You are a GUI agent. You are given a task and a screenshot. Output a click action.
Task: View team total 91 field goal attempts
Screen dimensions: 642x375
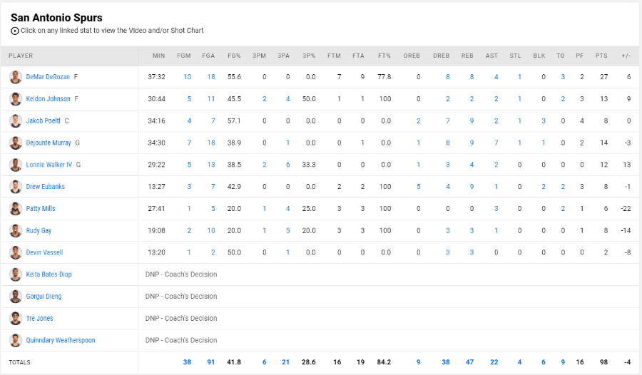pyautogui.click(x=211, y=362)
